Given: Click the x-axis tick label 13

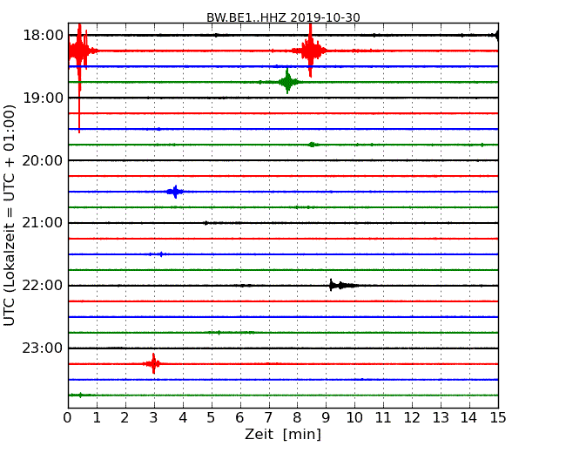Looking at the screenshot, I should [x=441, y=418].
